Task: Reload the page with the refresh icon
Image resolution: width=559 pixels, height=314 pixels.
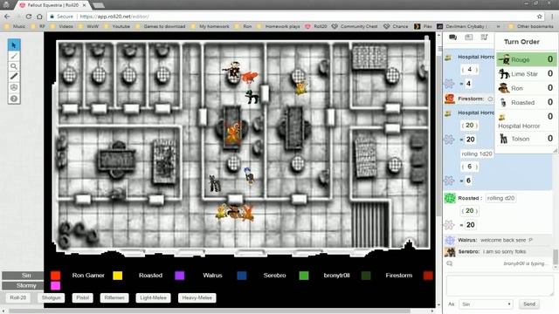Action: 29,17
